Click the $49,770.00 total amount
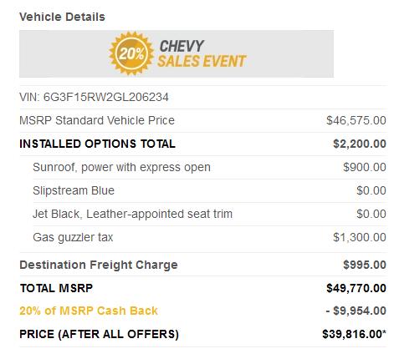The image size is (399, 359). (x=356, y=288)
